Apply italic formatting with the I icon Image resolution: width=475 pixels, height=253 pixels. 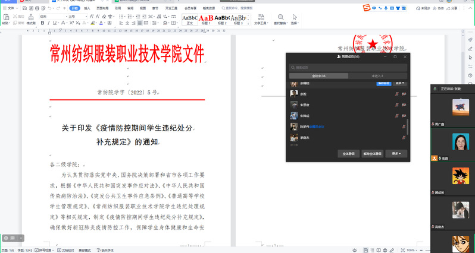pyautogui.click(x=48, y=23)
